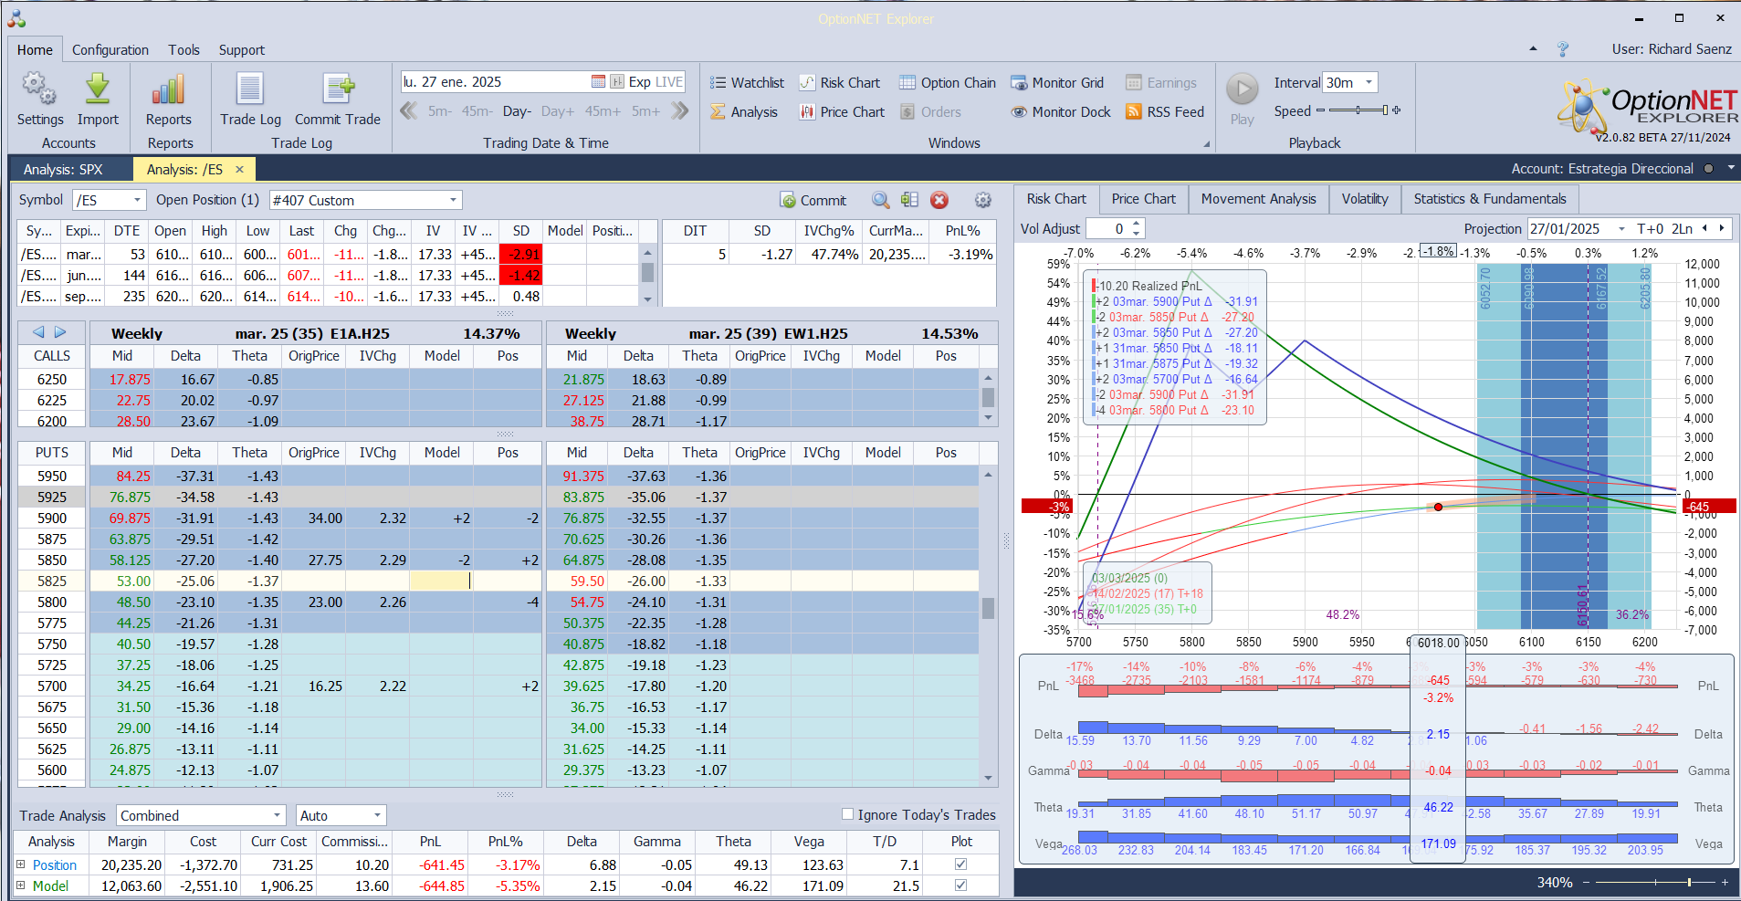Click the Import icon with green arrow
Image resolution: width=1741 pixels, height=901 pixels.
98,99
